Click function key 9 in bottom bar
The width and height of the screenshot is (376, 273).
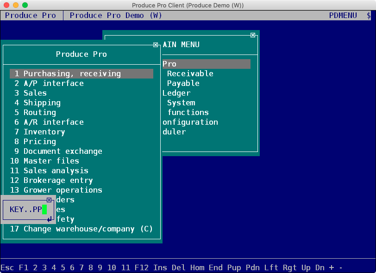100,267
